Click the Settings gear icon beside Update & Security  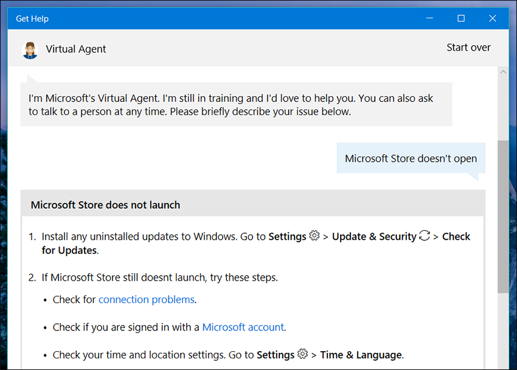tap(314, 236)
